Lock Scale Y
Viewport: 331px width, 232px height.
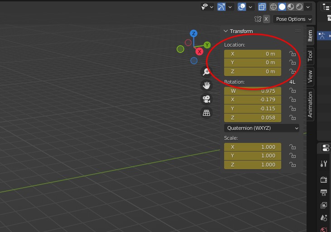click(x=293, y=156)
